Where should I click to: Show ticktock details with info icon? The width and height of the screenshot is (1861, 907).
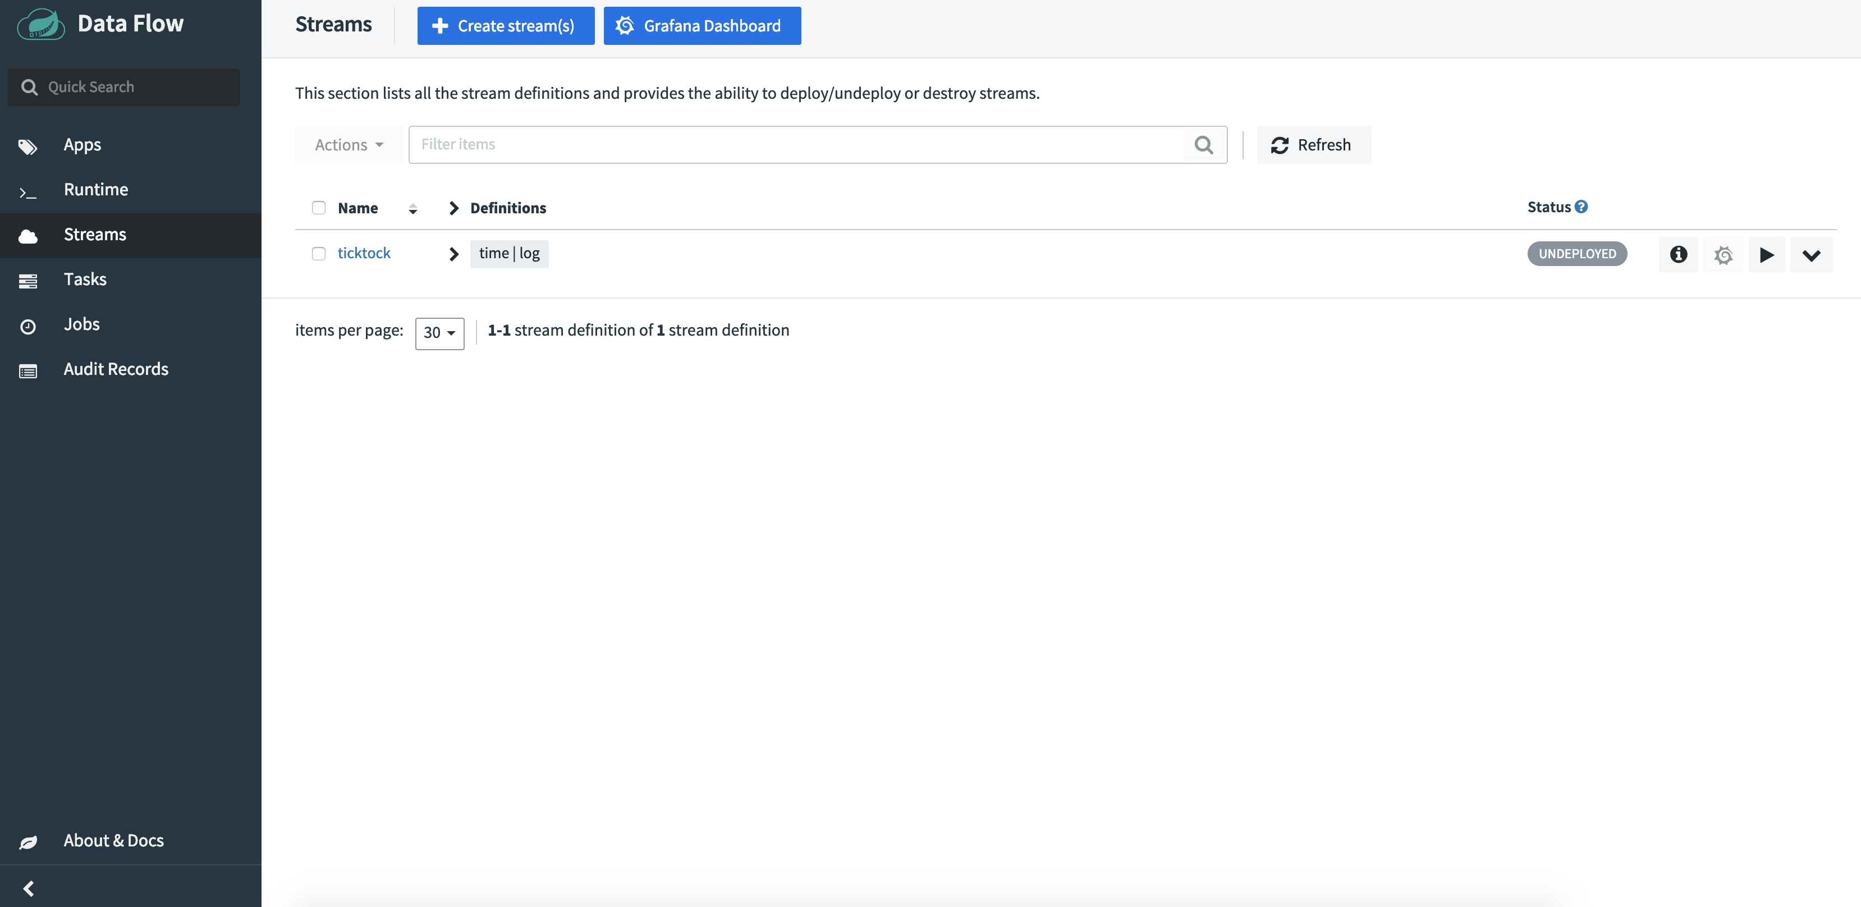pyautogui.click(x=1678, y=254)
